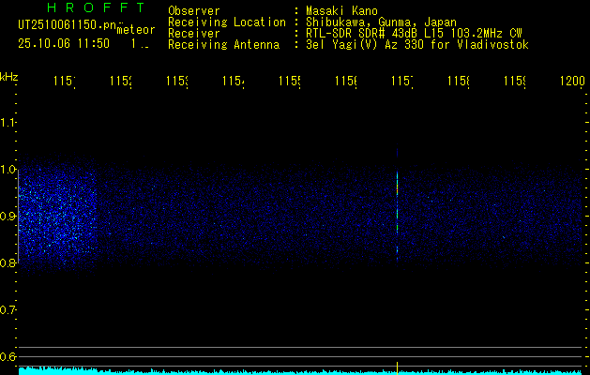
Task: Click the 1153 time axis label
Action: pos(177,81)
